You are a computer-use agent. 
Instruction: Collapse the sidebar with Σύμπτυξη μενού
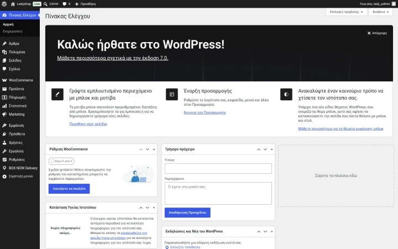point(20,176)
